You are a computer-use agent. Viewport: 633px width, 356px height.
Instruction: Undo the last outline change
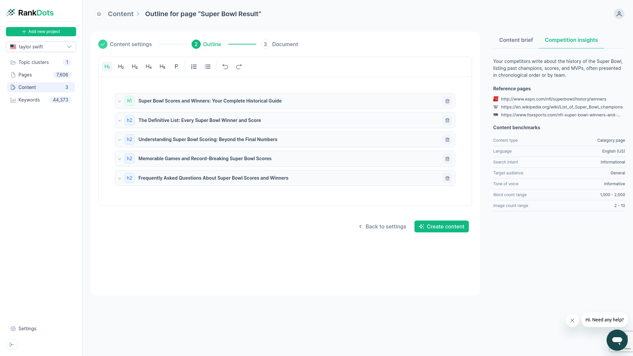click(x=225, y=66)
